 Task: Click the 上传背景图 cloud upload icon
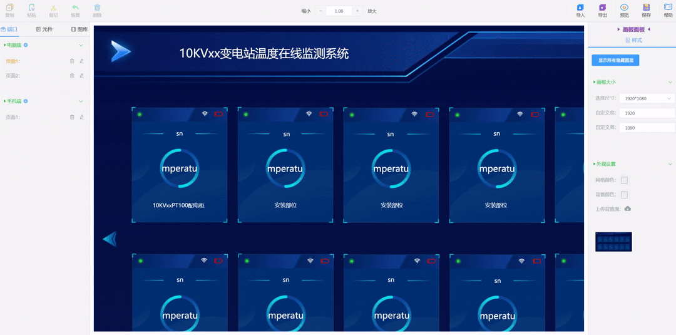(x=628, y=209)
